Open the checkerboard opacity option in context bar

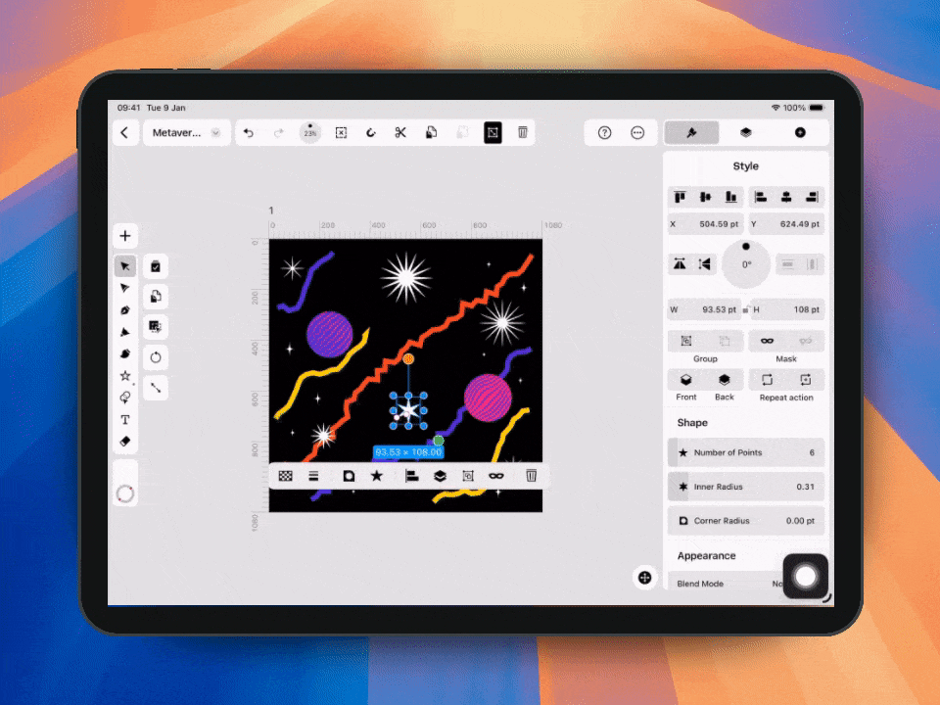tap(285, 476)
